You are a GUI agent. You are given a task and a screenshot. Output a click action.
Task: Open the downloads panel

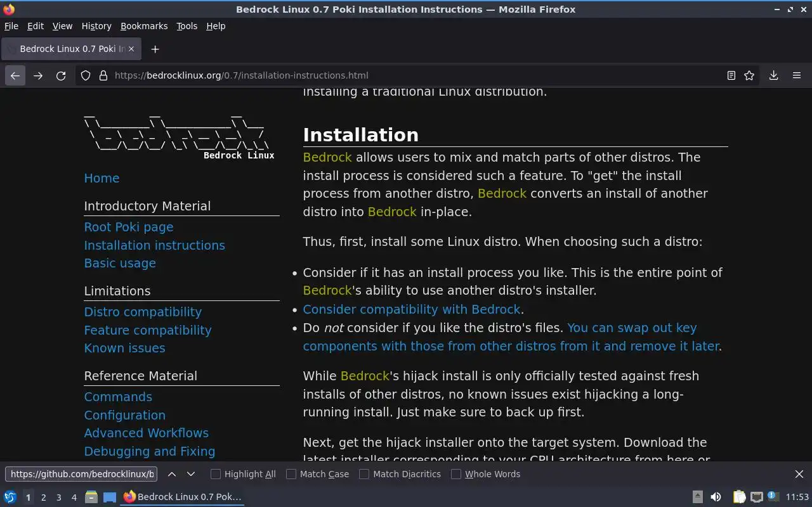[774, 75]
